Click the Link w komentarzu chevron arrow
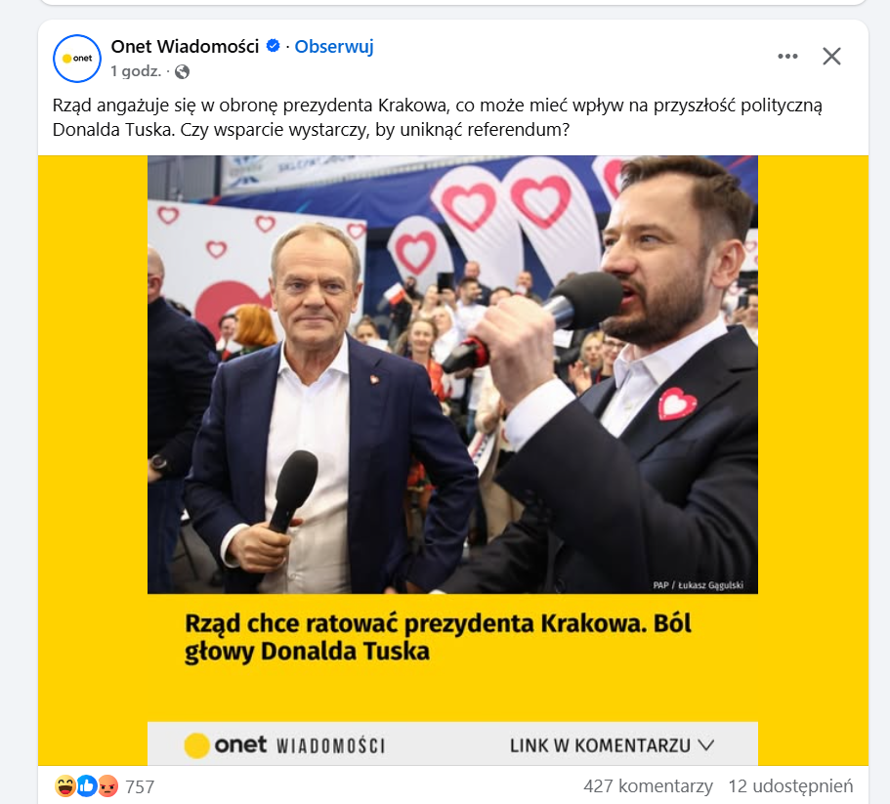890x804 pixels. click(x=705, y=745)
